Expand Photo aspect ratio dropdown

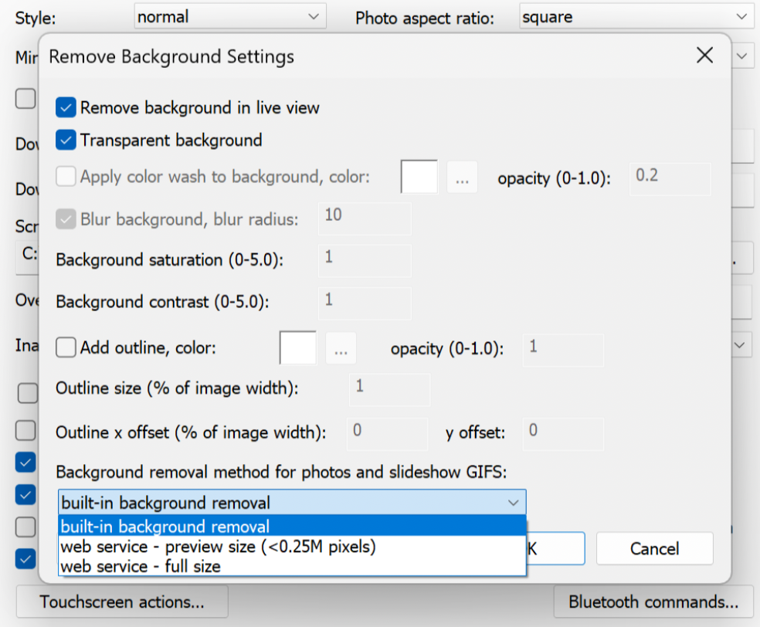point(636,16)
